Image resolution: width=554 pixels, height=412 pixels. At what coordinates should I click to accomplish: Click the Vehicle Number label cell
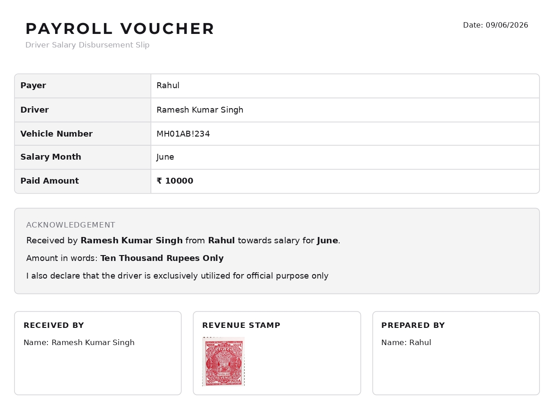pos(83,133)
